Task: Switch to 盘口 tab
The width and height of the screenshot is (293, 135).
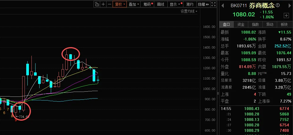Action: click(x=227, y=24)
